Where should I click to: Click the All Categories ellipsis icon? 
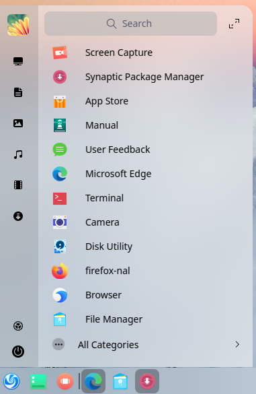[x=58, y=345]
